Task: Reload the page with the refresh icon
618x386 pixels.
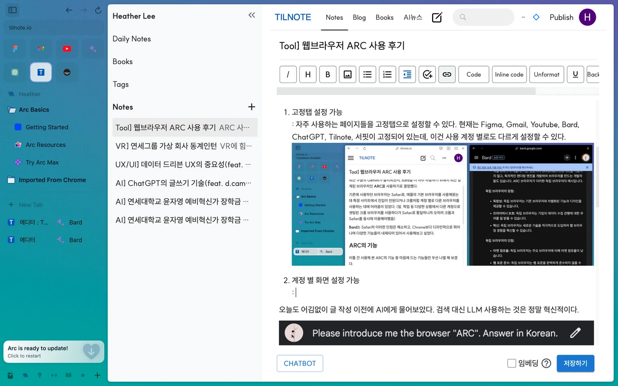Action: (98, 10)
